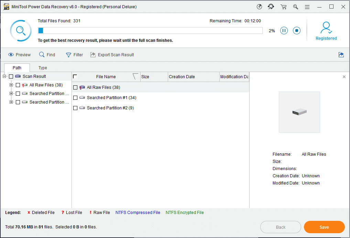
Task: Click the Deleted File legend entry
Action: point(41,213)
